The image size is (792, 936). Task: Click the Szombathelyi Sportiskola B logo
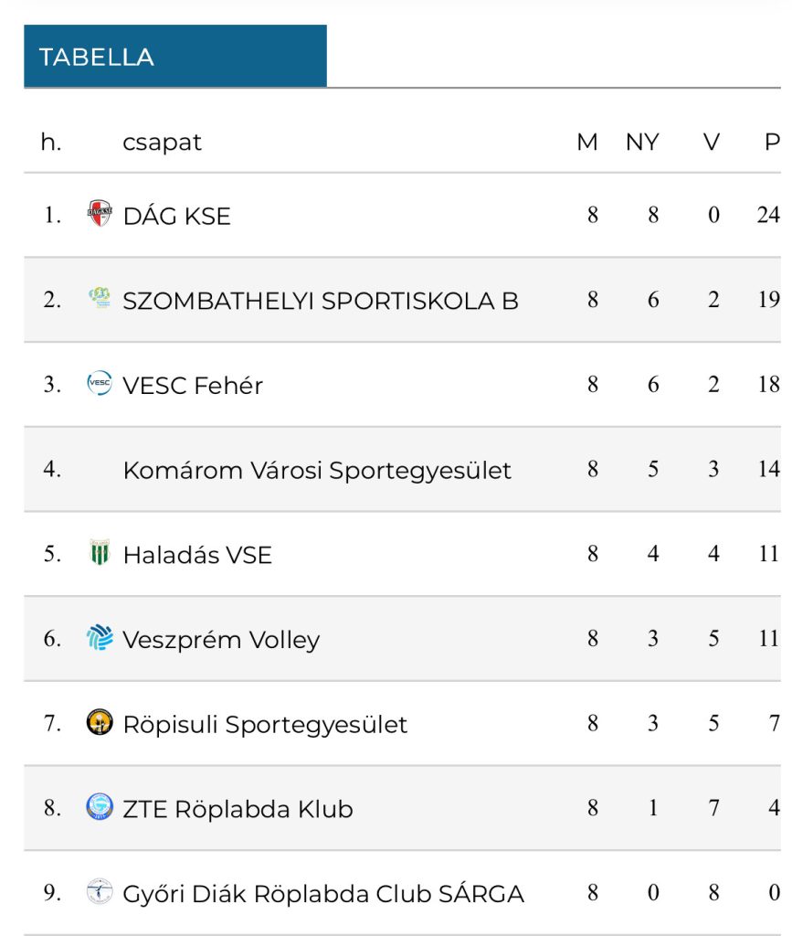coord(99,298)
